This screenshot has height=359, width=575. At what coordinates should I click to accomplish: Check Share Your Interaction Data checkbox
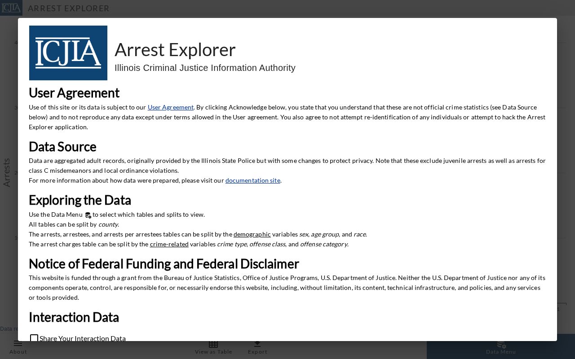(x=34, y=338)
